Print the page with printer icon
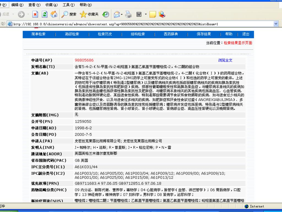The image size is (282, 212). 128,14
